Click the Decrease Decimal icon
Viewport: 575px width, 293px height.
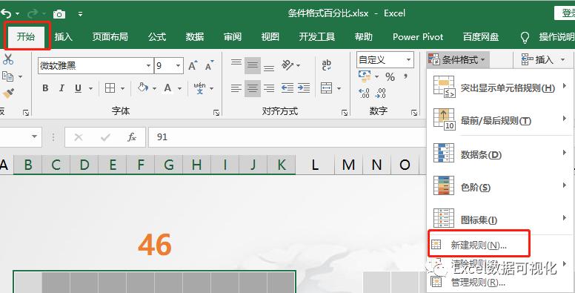click(380, 93)
